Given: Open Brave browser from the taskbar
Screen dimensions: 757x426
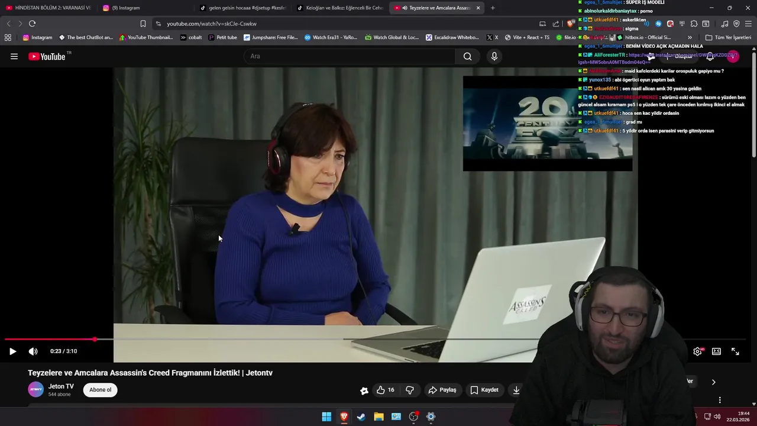Looking at the screenshot, I should [344, 417].
